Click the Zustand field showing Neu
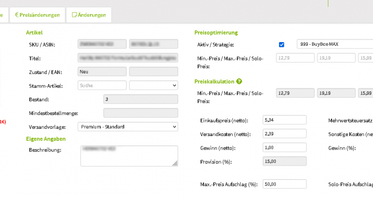This screenshot has height=197, width=373. (102, 71)
